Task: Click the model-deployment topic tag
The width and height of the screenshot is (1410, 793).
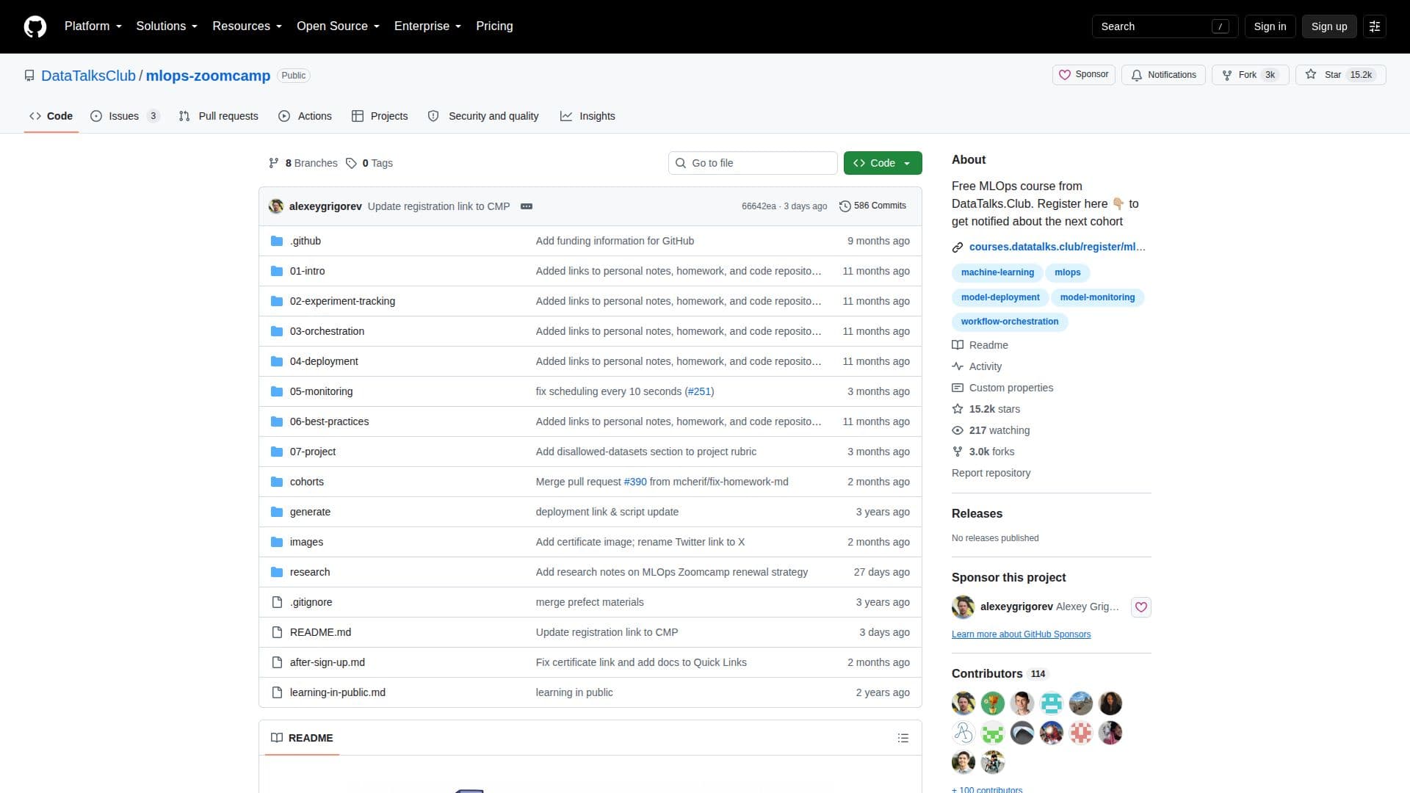Action: [x=1000, y=297]
